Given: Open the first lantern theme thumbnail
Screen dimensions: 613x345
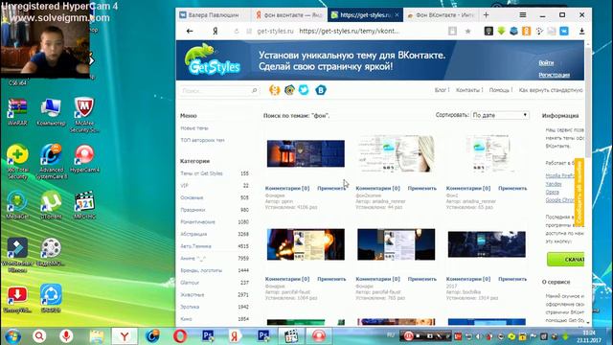Looking at the screenshot, I should (x=306, y=153).
